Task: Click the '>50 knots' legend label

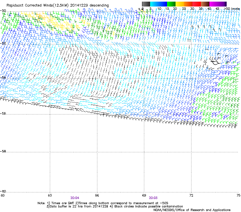Action: [x=232, y=9]
